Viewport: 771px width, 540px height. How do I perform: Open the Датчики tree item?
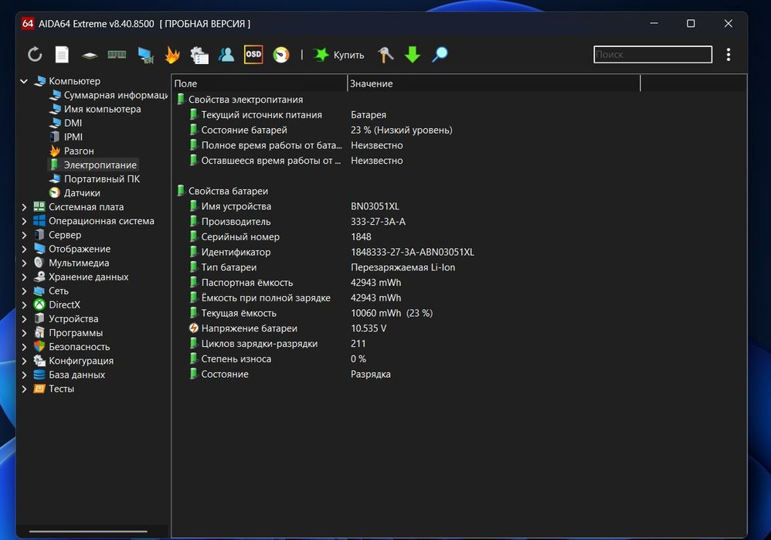(75, 193)
